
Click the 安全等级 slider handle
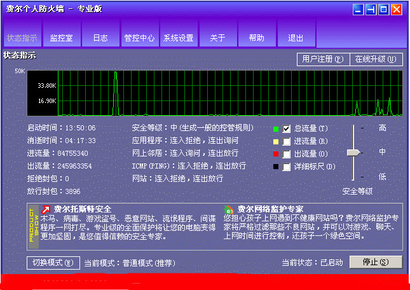click(353, 153)
